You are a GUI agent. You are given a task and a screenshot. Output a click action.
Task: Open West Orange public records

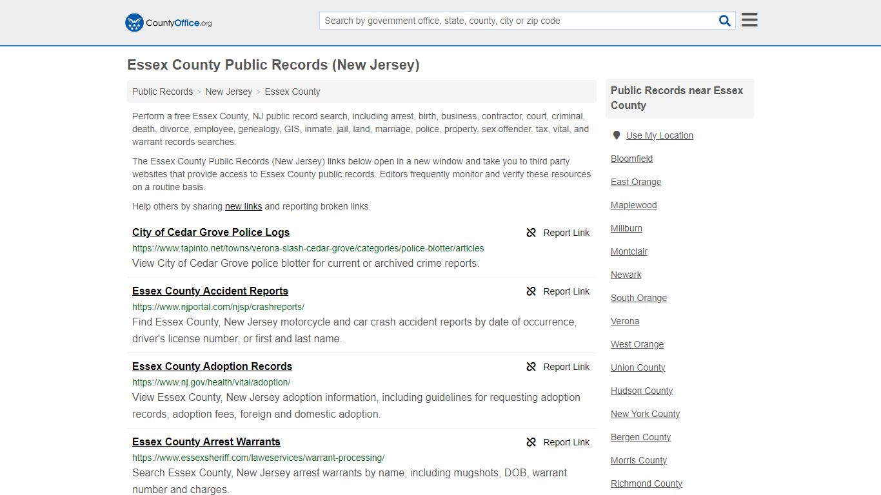[637, 344]
